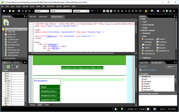Select the SqlDataSource control icon
The width and height of the screenshot is (179, 112).
158,51
